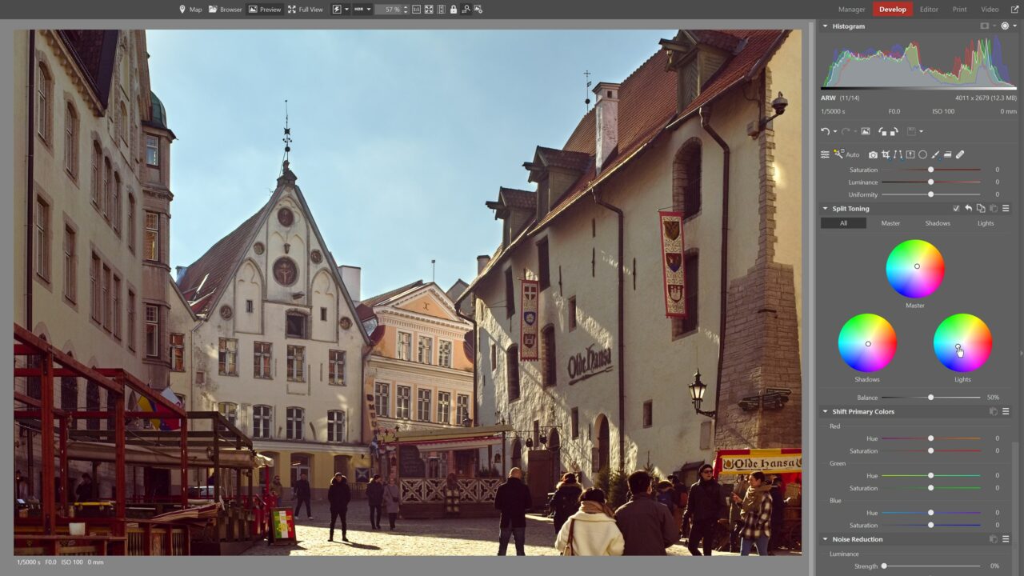1024x576 pixels.
Task: Open the Video module
Action: 990,10
